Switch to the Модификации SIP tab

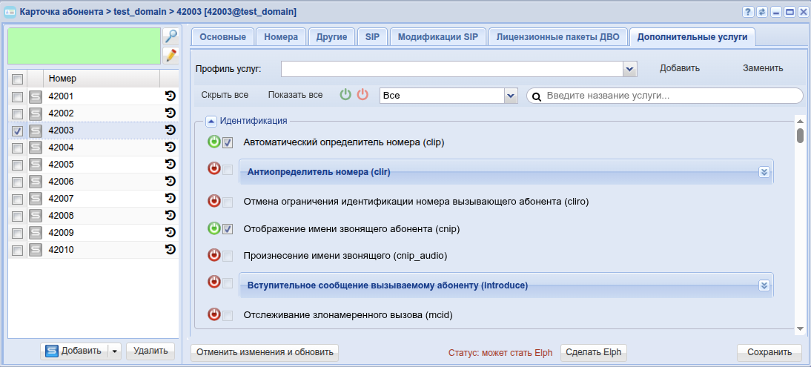point(437,37)
